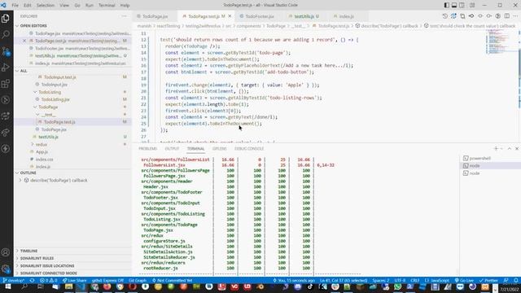The height and width of the screenshot is (293, 521).
Task: Toggle secondary side bar layout icon
Action: (462, 6)
